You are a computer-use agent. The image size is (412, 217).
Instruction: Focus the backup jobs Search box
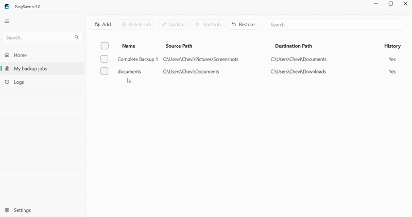[335, 25]
